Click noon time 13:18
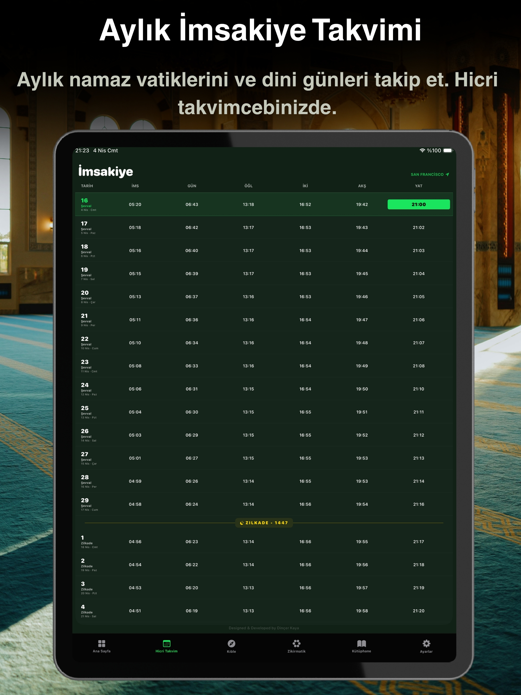Screen dimensions: 521x695 [248, 204]
